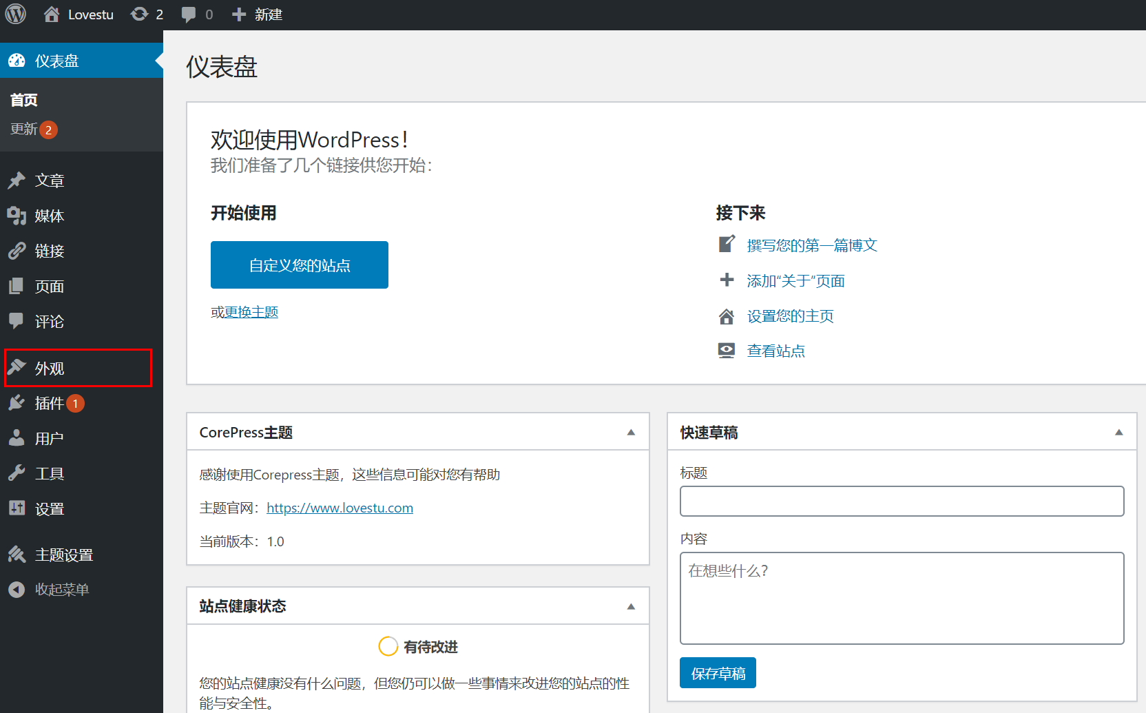The height and width of the screenshot is (713, 1146).
Task: Open the 查看站点 link
Action: pos(776,351)
